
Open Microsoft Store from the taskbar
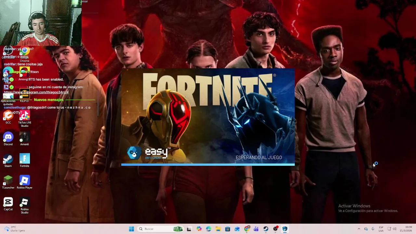click(x=227, y=229)
